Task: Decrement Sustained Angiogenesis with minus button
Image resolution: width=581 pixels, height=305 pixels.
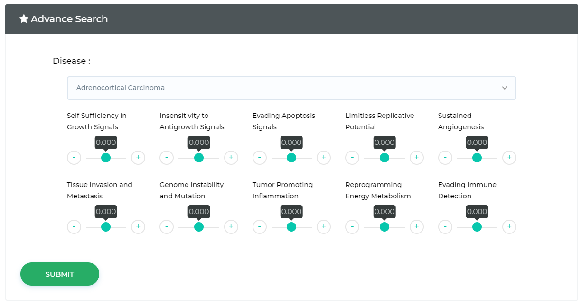Action: 445,158
